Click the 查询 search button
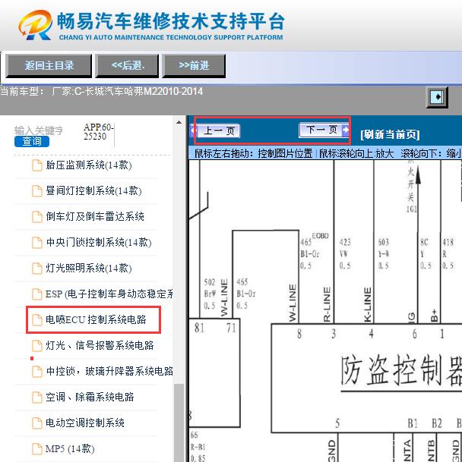The height and width of the screenshot is (462, 462). [32, 141]
